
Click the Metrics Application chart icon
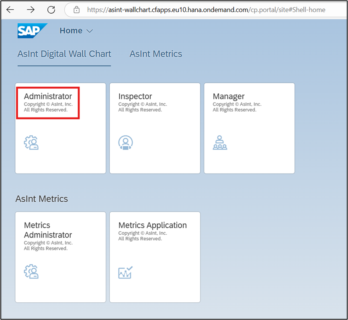point(125,272)
